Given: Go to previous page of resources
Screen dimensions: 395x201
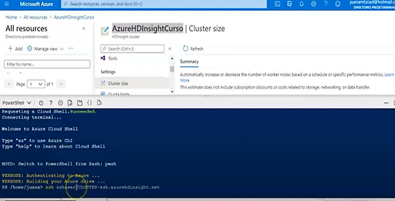Looking at the screenshot, I should click(x=9, y=84).
